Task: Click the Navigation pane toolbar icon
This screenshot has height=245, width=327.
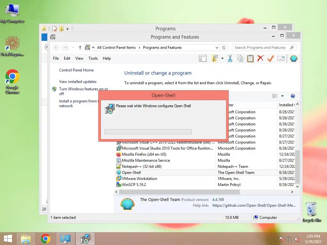Action: pos(202,59)
